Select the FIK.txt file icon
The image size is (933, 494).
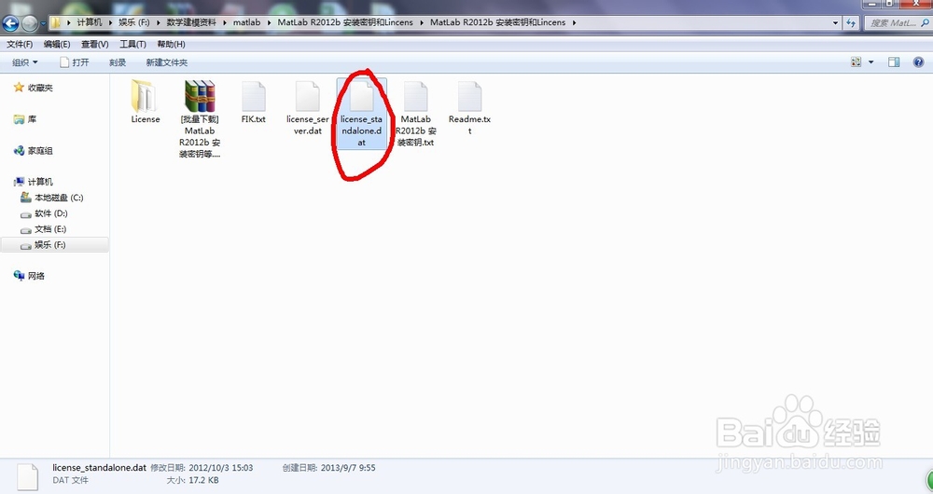coord(254,97)
